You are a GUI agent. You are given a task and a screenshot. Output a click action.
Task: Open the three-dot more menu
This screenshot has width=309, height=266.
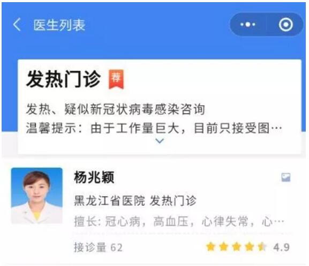coord(248,25)
